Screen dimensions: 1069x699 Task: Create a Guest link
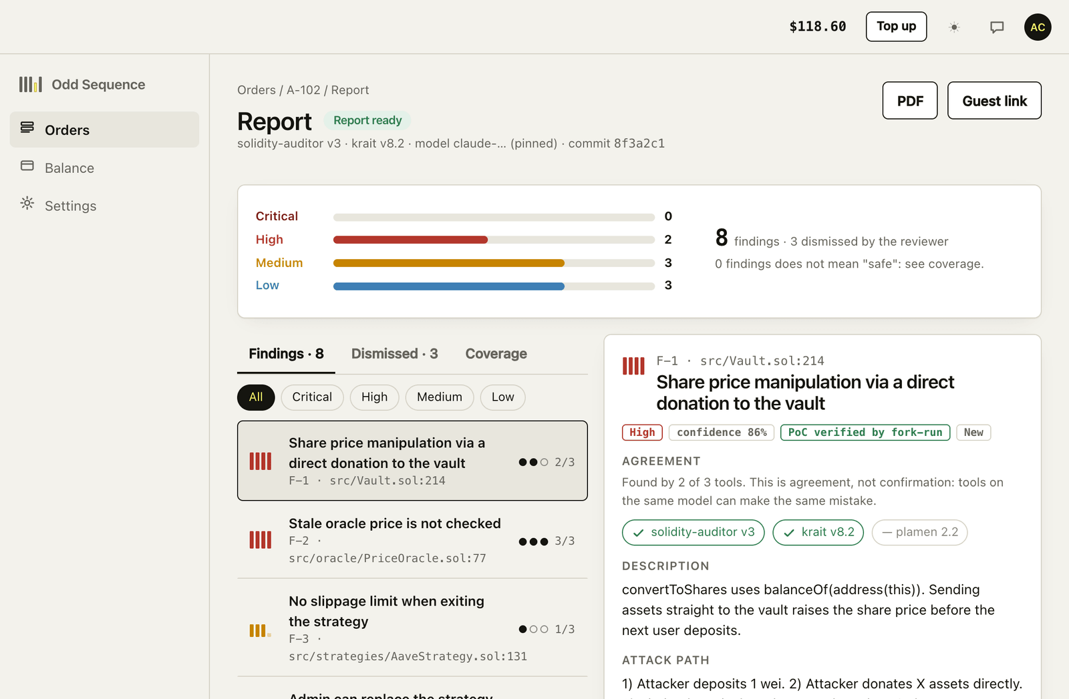994,101
